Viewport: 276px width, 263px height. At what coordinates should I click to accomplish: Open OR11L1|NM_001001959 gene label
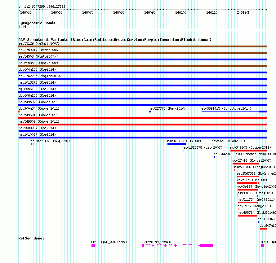(x=109, y=242)
